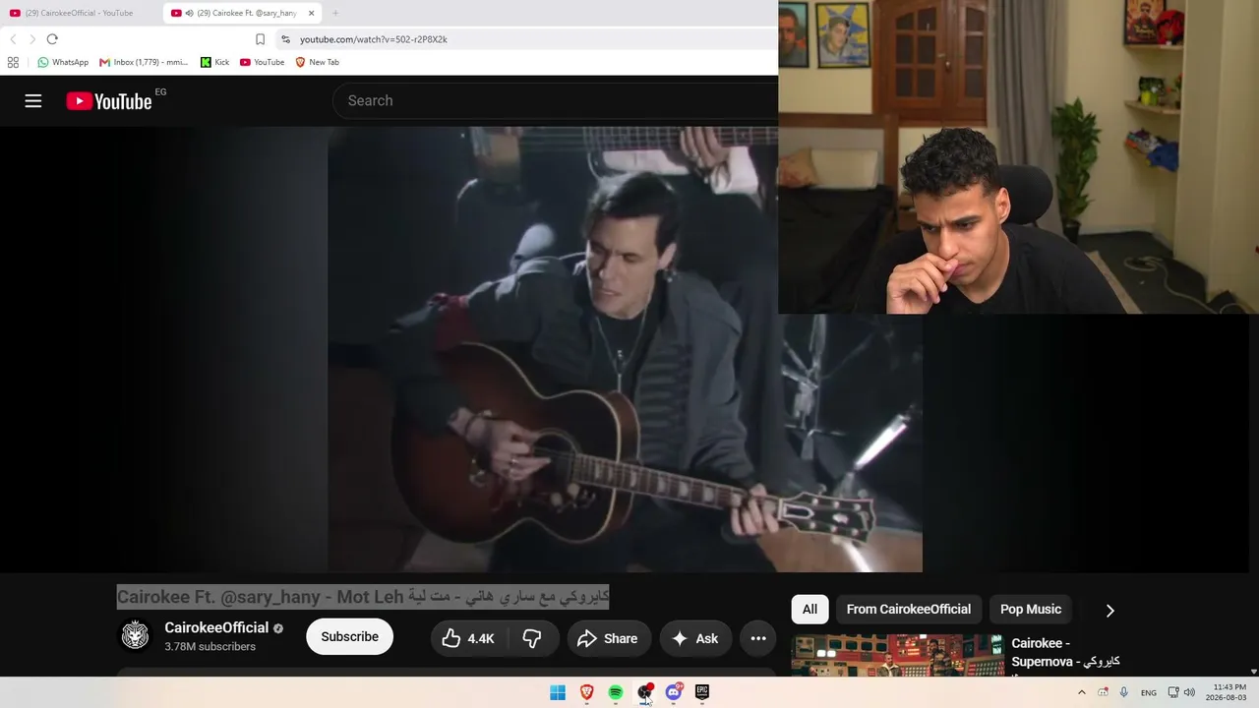This screenshot has width=1259, height=708.
Task: Open Epic Games Launcher from the taskbar
Action: coord(702,692)
